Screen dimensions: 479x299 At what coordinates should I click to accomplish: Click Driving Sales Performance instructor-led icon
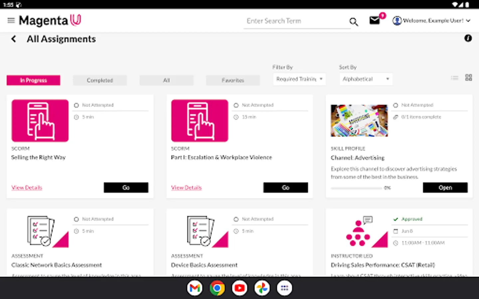(359, 231)
